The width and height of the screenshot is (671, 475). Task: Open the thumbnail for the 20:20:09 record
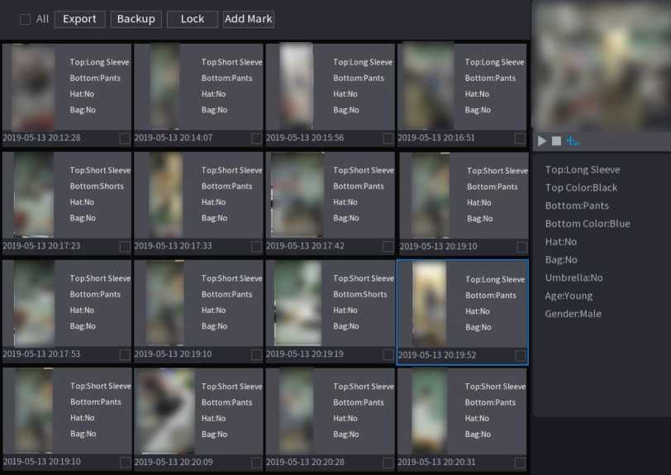[165, 411]
